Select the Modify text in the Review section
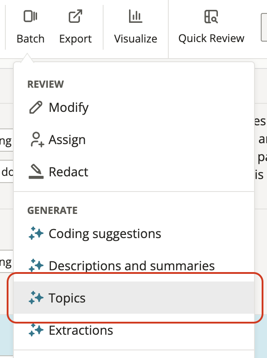The width and height of the screenshot is (267, 358). 69,107
